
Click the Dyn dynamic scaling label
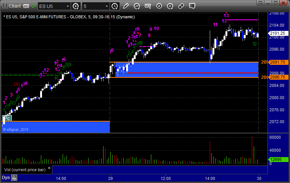pos(6,178)
